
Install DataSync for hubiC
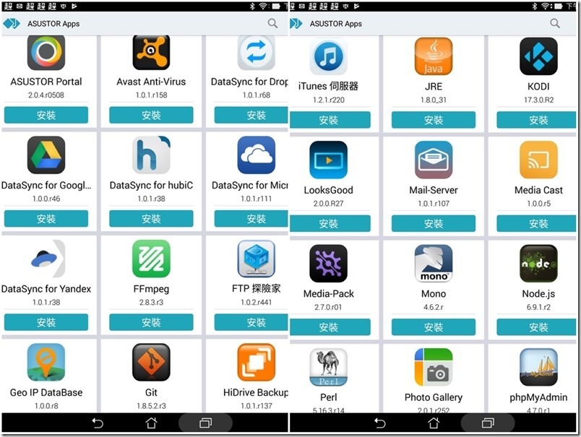(x=151, y=219)
